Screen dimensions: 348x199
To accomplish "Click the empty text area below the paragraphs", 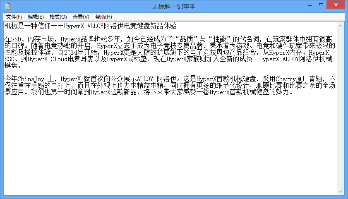I will click(x=170, y=144).
